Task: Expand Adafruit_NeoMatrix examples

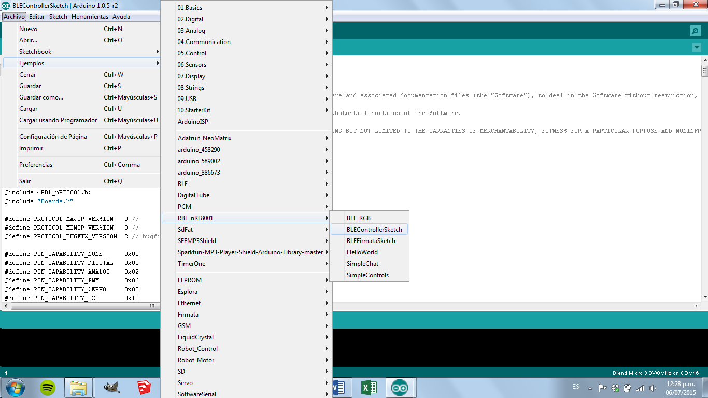Action: [247, 138]
